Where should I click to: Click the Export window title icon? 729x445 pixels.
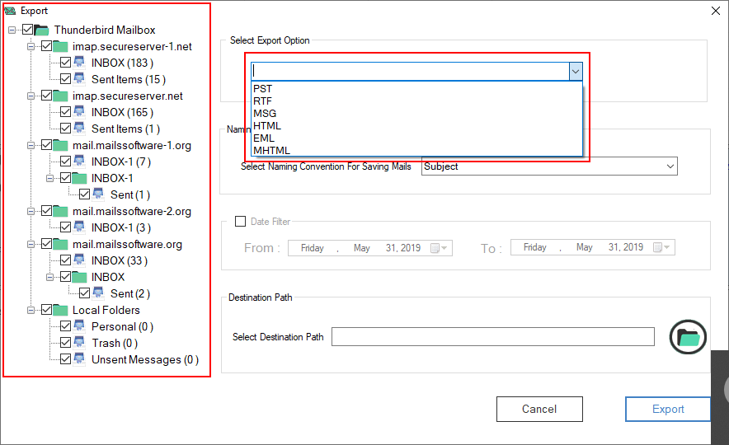[10, 11]
